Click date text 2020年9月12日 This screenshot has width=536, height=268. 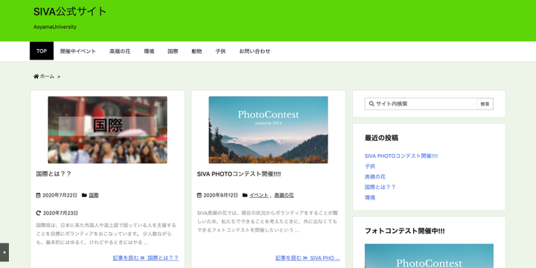tap(221, 195)
